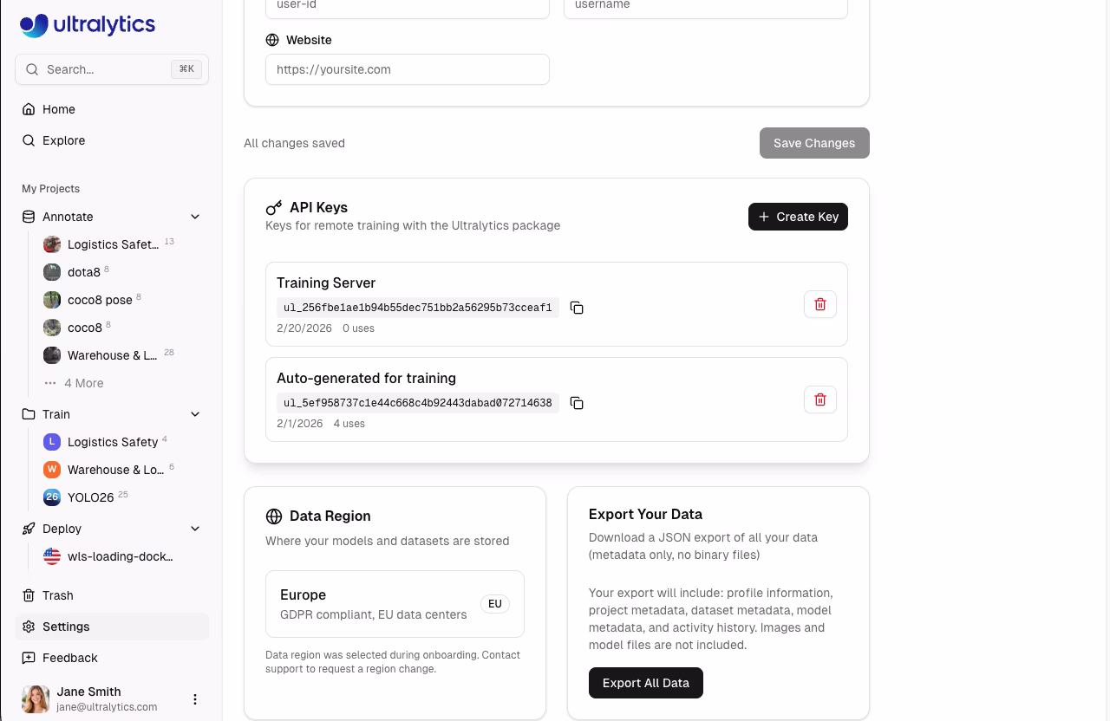Collapse the Train section
Screen dimensions: 1110x721
(x=195, y=414)
